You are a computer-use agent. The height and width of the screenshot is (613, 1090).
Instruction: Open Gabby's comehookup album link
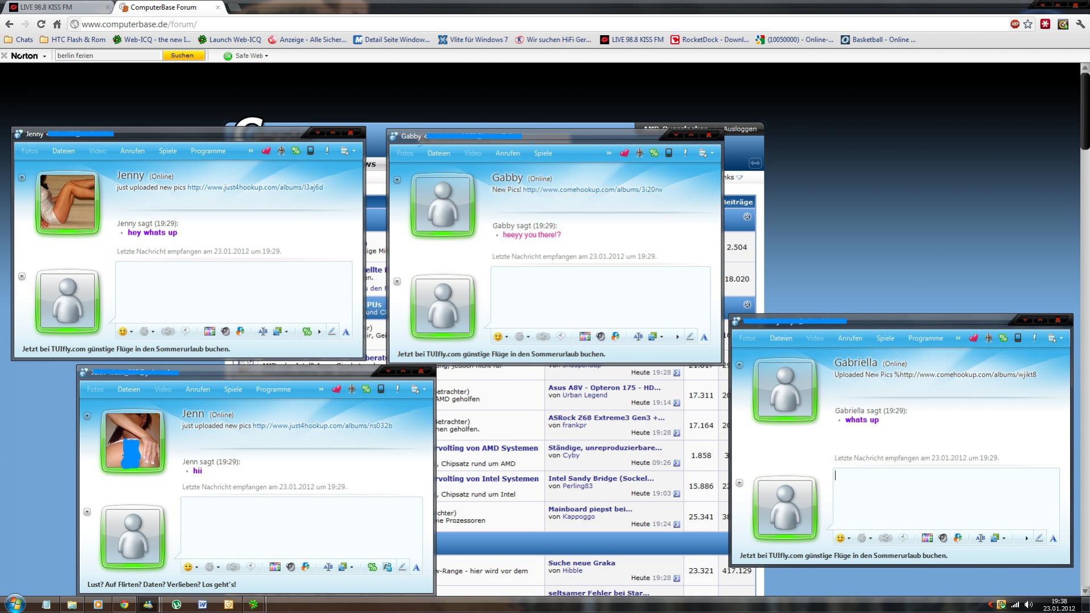pos(592,190)
